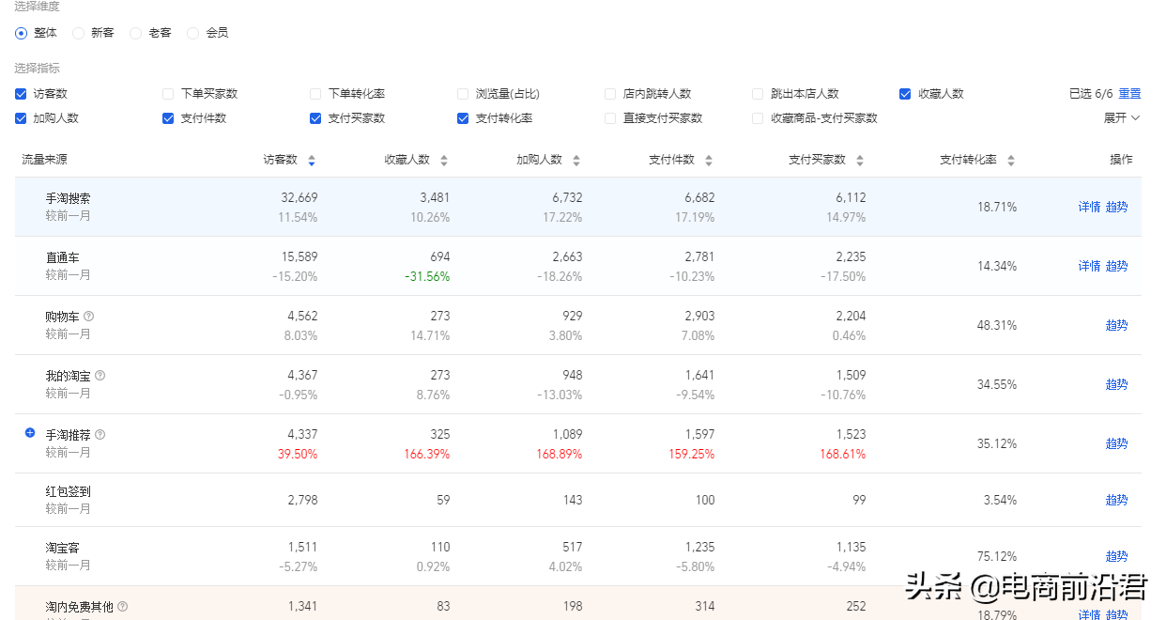Sort the 收藏人数 column by its arrow icon

445,160
